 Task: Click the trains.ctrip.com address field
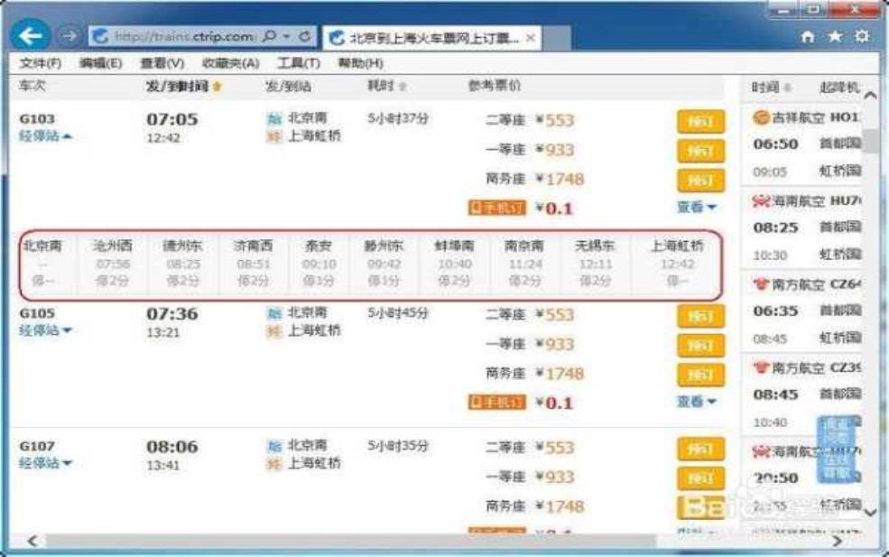pos(182,37)
